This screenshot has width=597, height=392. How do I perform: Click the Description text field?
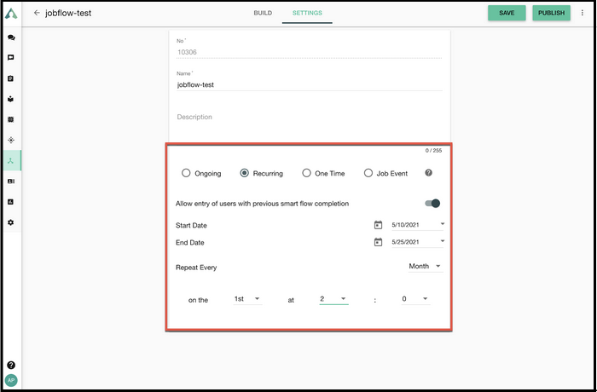(x=310, y=118)
